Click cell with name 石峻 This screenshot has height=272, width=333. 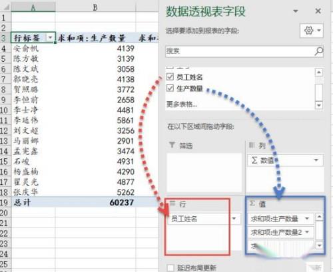point(33,162)
